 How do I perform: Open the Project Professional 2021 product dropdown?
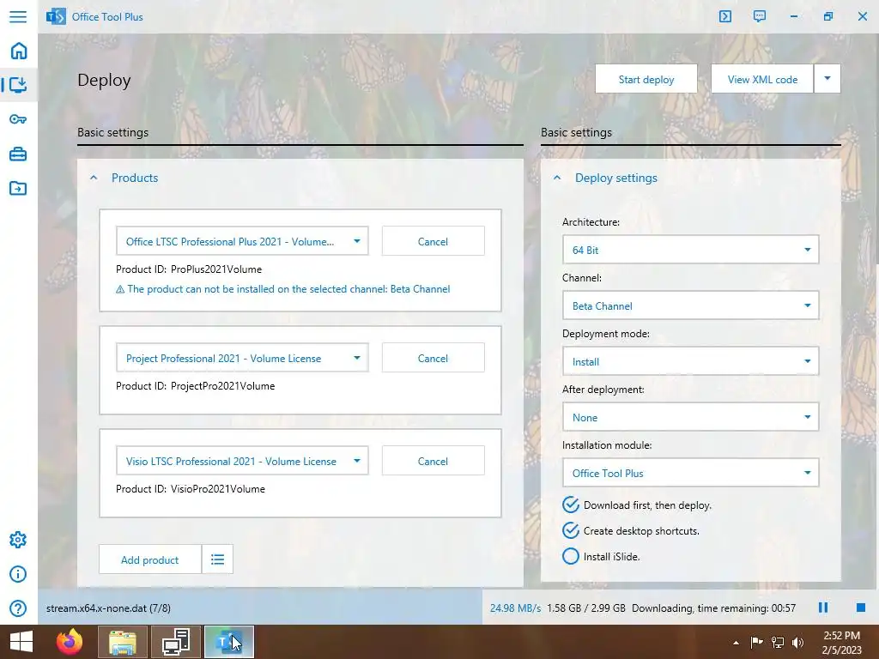242,358
